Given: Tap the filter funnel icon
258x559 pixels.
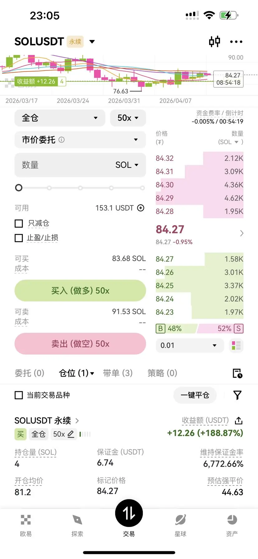Looking at the screenshot, I should pyautogui.click(x=237, y=395).
